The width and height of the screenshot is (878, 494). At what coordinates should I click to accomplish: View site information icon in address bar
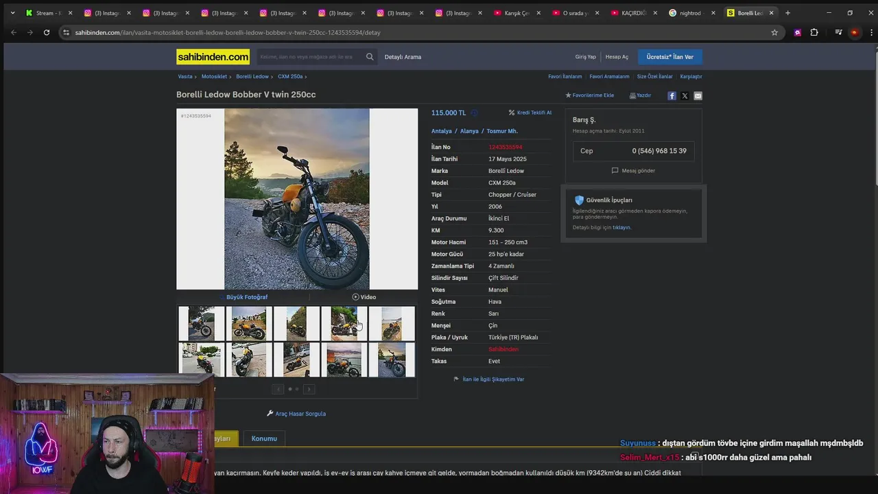[66, 32]
